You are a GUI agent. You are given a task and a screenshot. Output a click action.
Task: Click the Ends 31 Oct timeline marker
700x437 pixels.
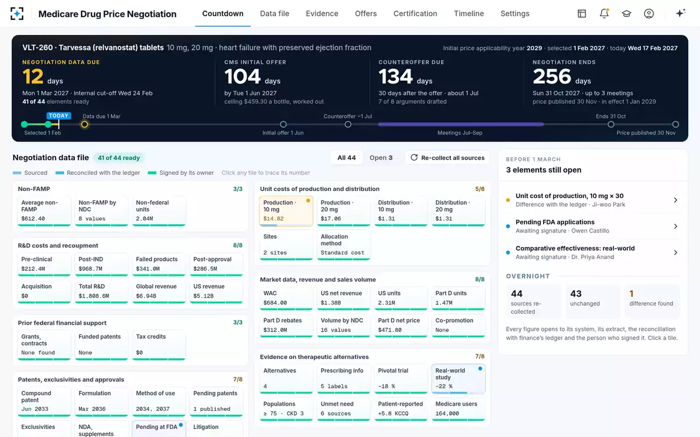pyautogui.click(x=611, y=124)
